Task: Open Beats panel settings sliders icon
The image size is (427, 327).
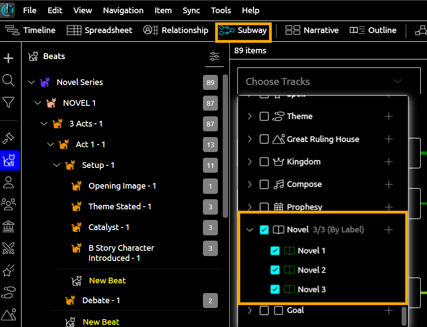Action: click(x=214, y=56)
